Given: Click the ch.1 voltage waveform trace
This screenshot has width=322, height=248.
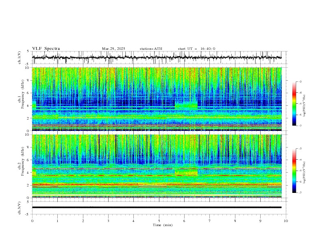Looking at the screenshot, I should click(157, 58).
